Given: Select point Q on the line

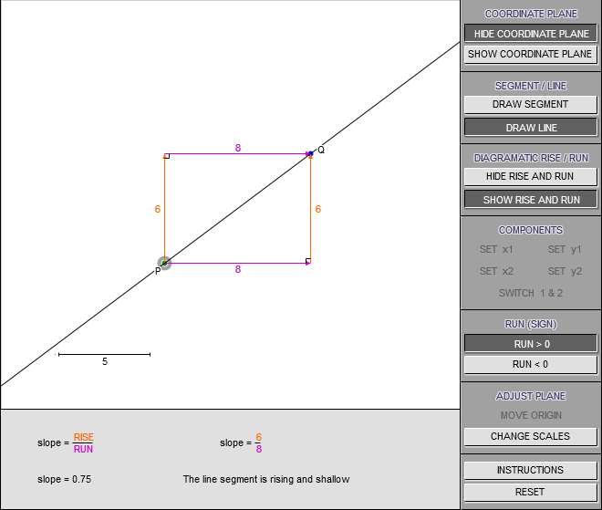Looking at the screenshot, I should [x=310, y=153].
